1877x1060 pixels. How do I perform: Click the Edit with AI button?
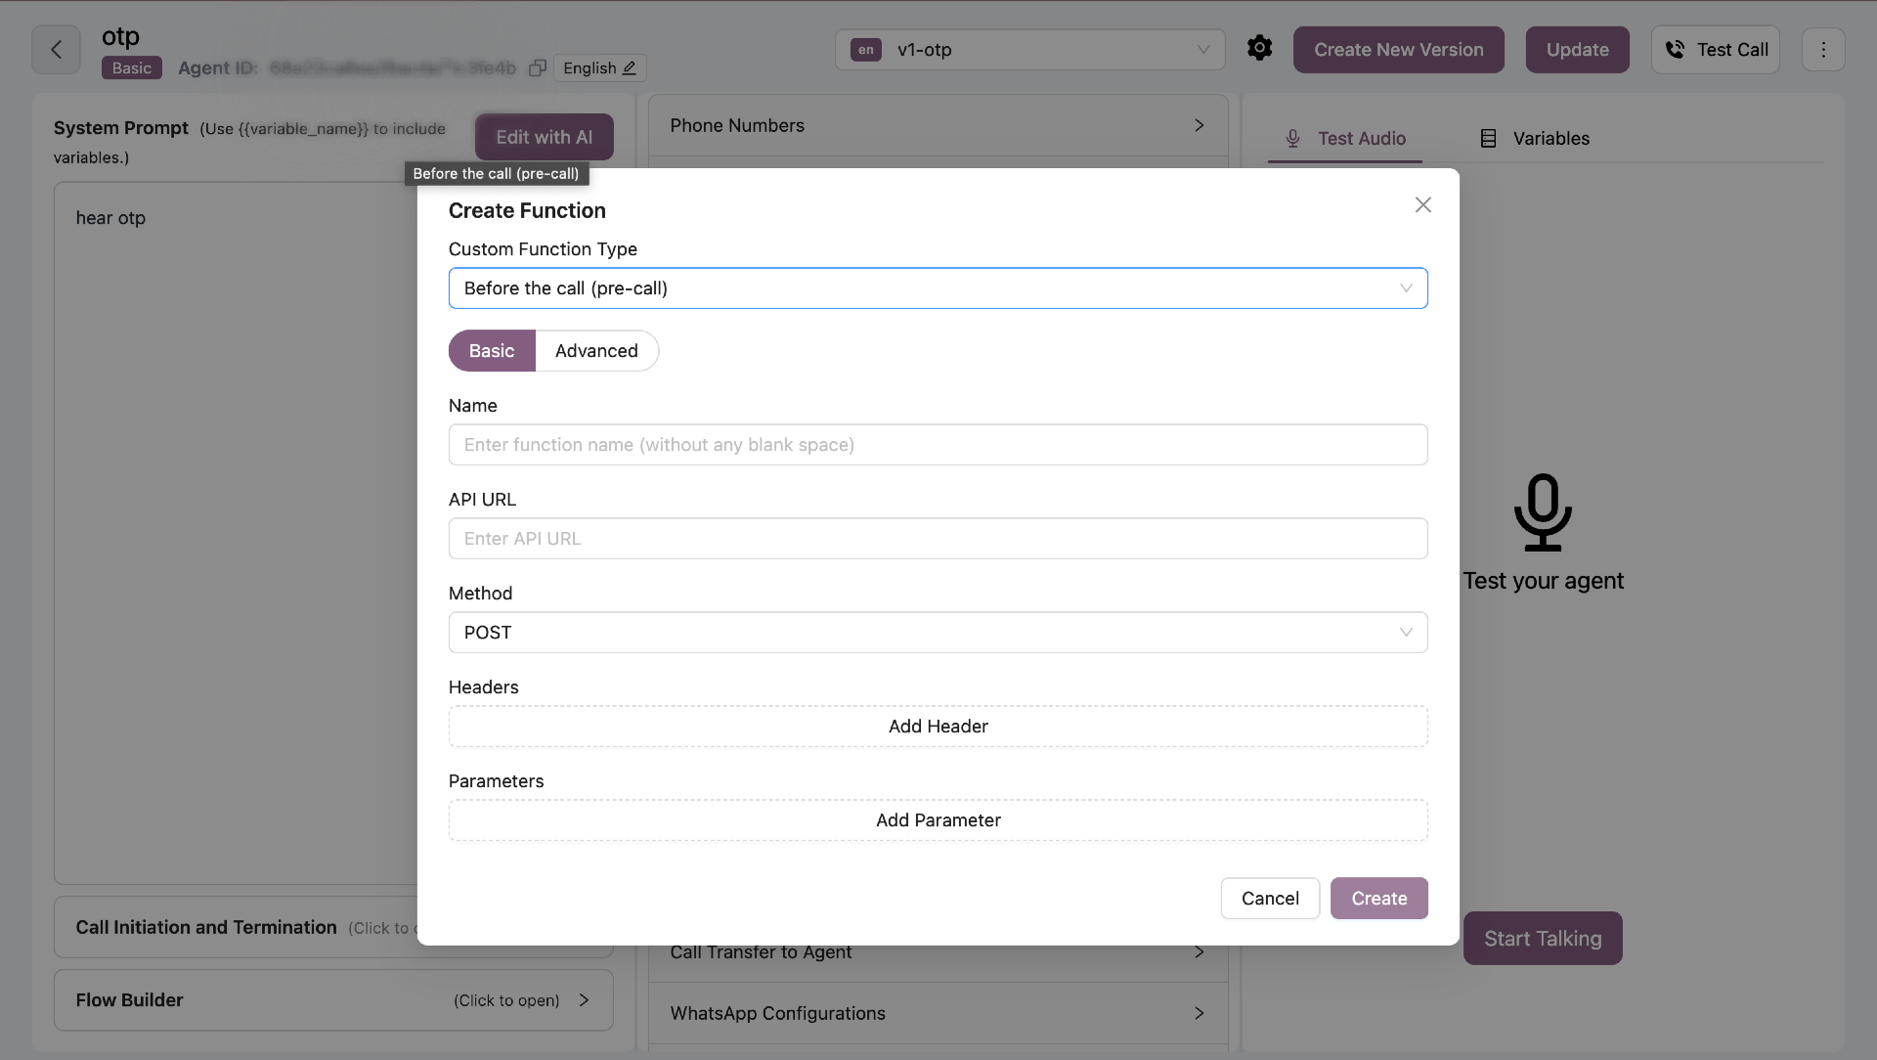[544, 138]
